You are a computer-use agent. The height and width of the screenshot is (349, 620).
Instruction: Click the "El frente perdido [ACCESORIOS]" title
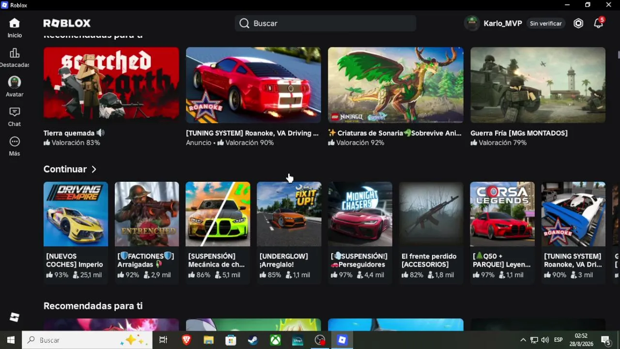tap(429, 260)
